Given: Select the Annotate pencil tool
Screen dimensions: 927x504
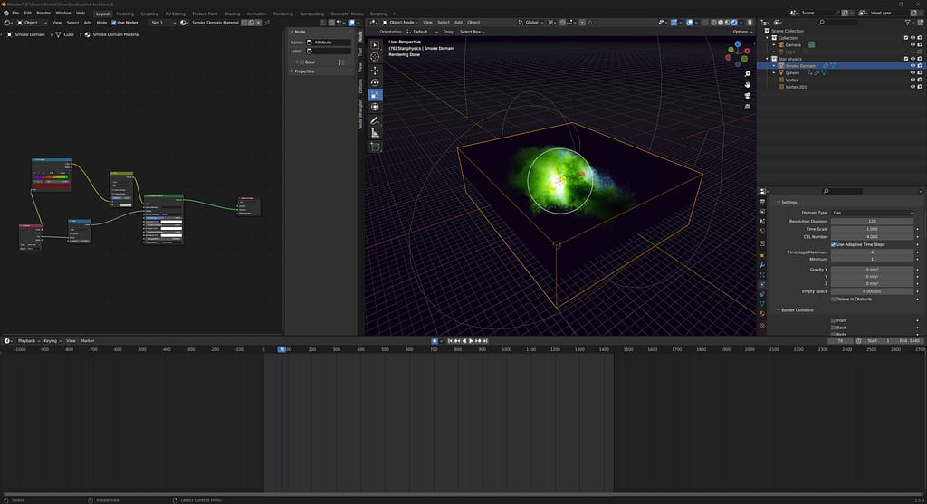Looking at the screenshot, I should 375,120.
